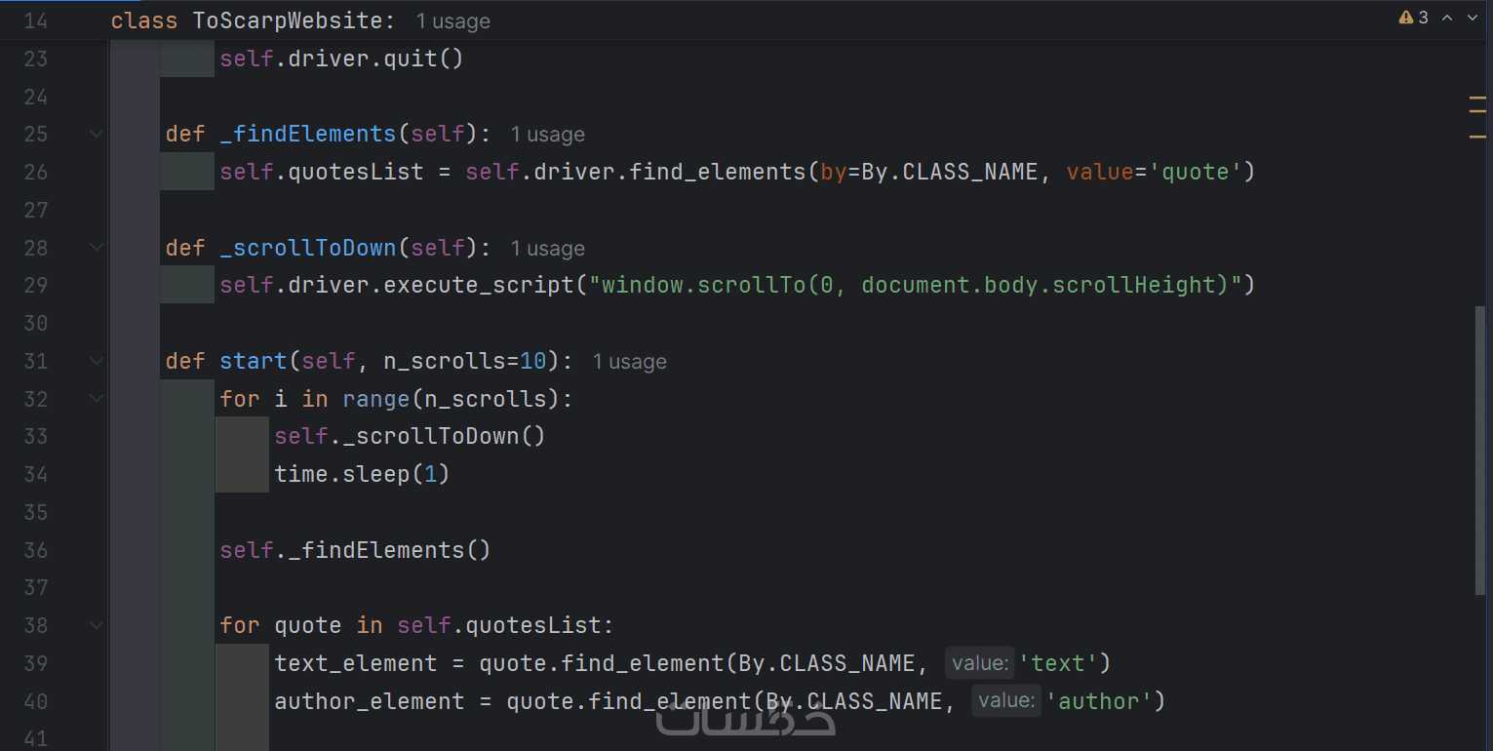Show usages of the ToScarpWebsite class
The height and width of the screenshot is (751, 1493).
(452, 20)
